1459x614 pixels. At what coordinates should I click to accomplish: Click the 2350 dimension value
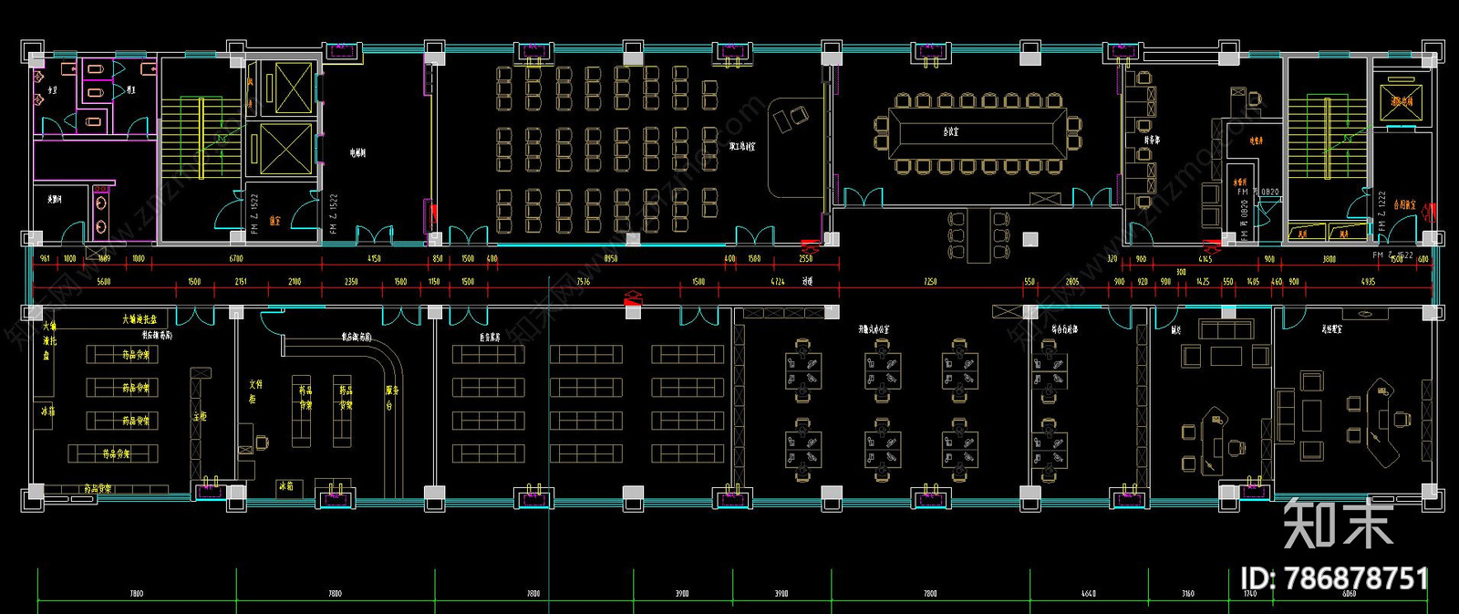click(351, 282)
